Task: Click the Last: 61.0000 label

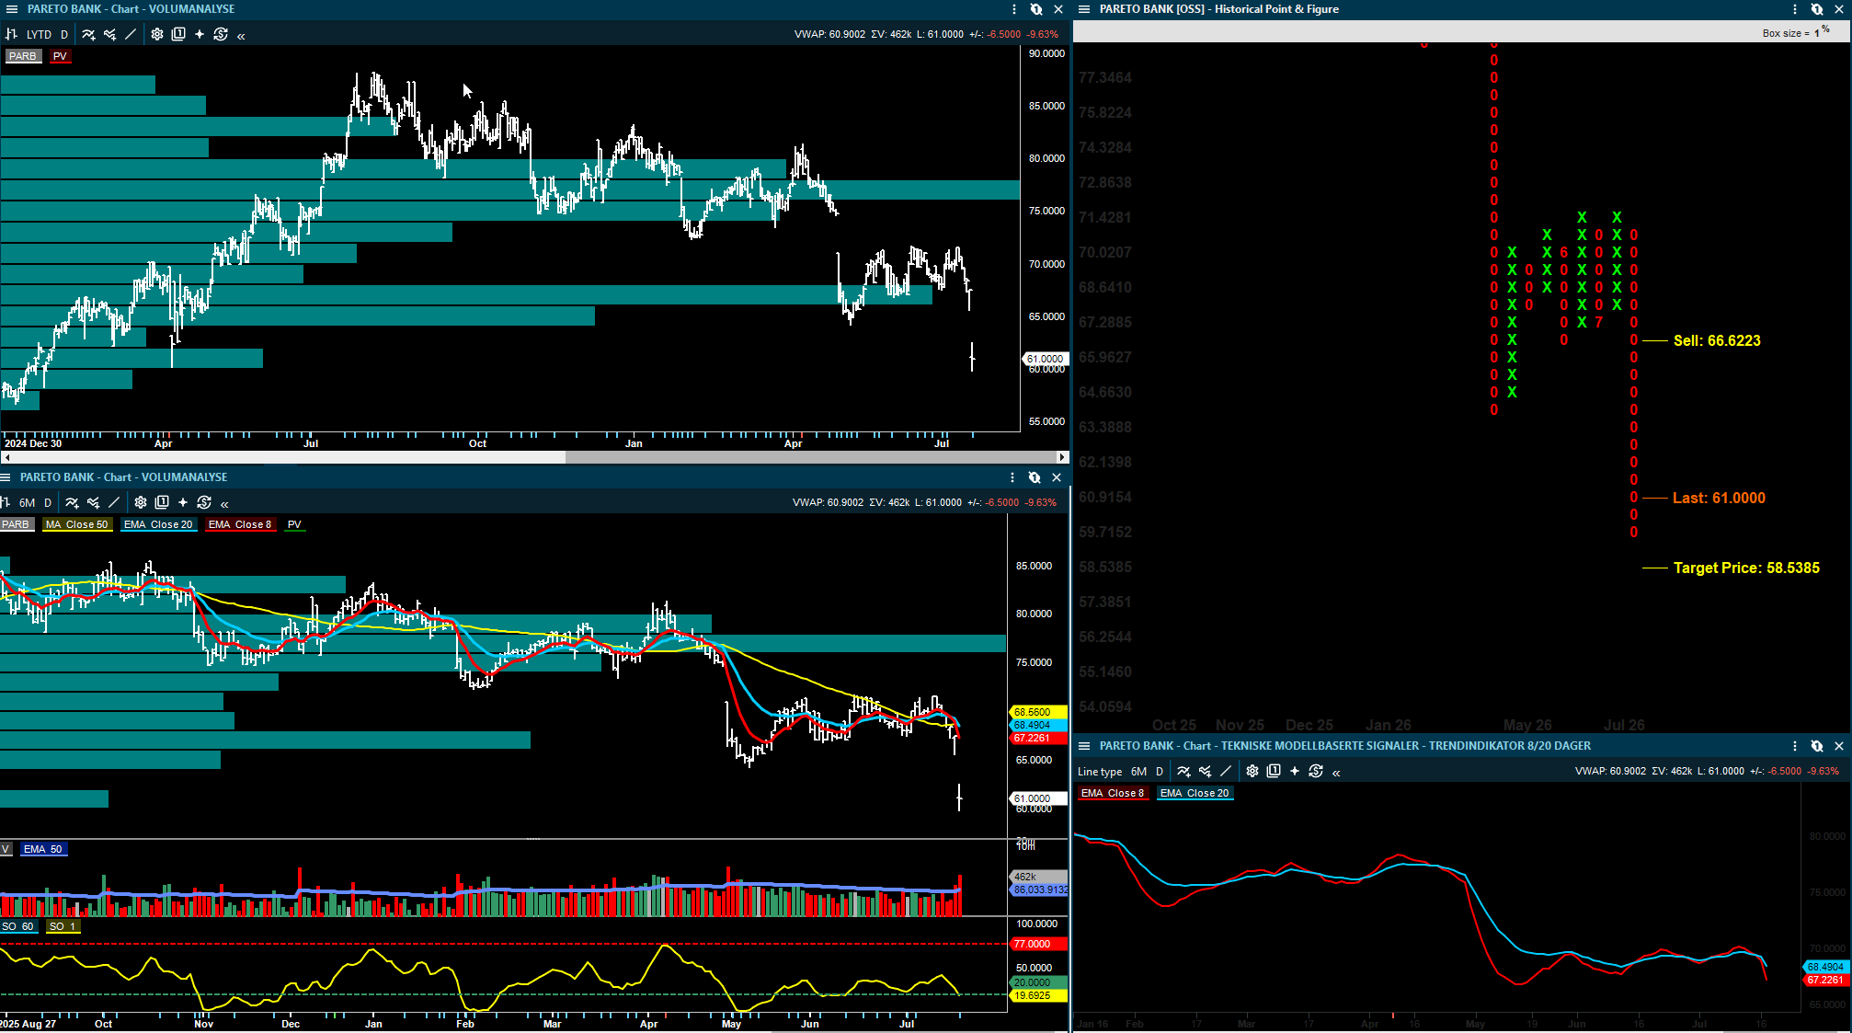Action: (x=1719, y=498)
